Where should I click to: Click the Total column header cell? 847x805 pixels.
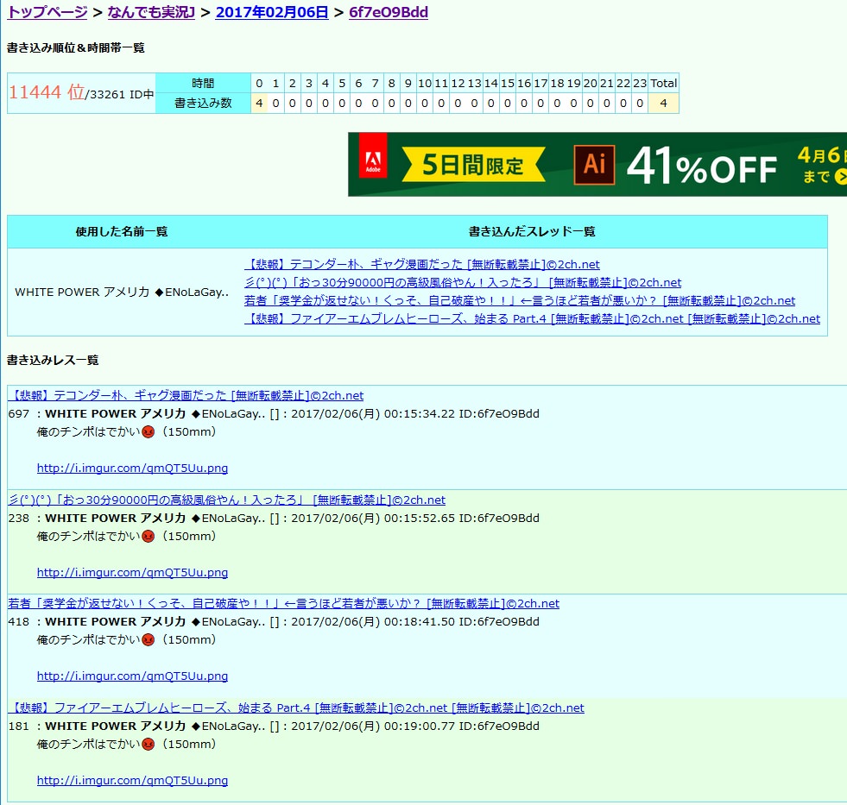click(663, 83)
